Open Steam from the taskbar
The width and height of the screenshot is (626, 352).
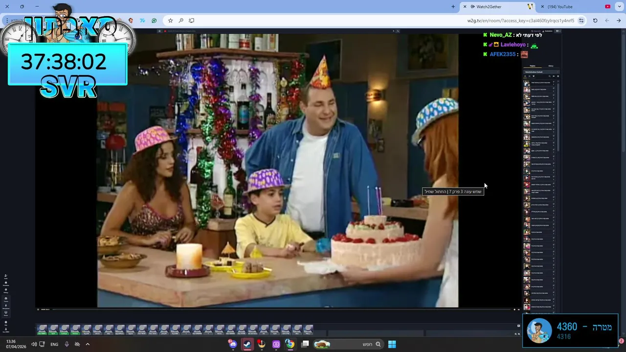(x=247, y=344)
